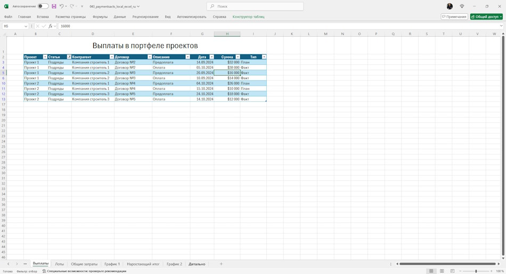The height and width of the screenshot is (274, 506).
Task: Open the Статьи column filter button
Action: (69, 57)
